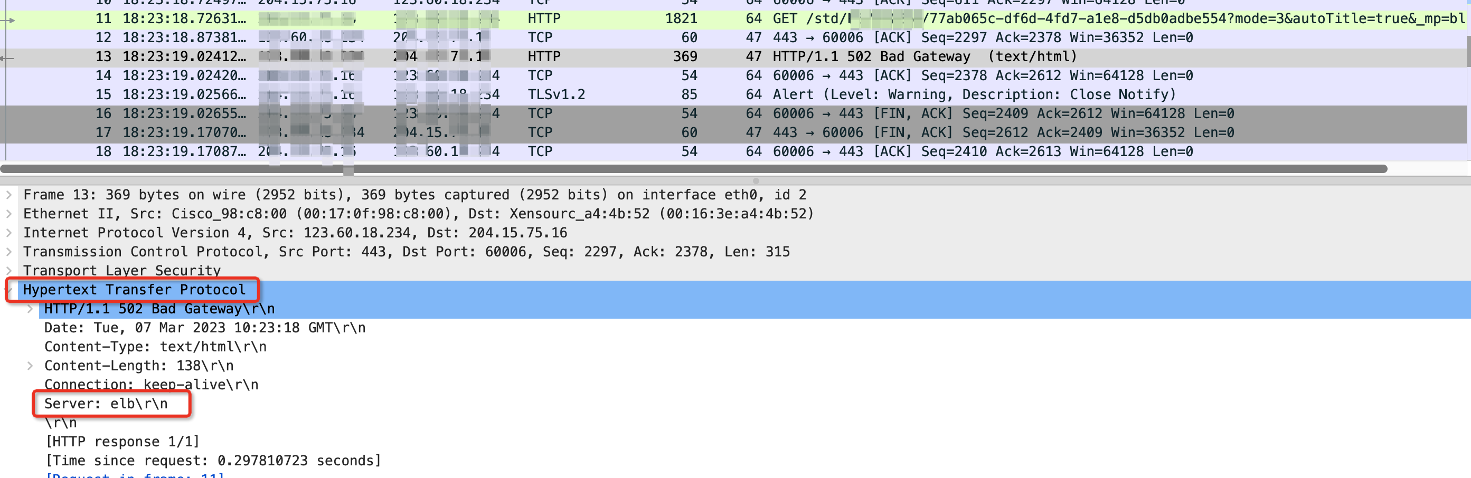Select the Date header field line
This screenshot has width=1471, height=478.
(204, 328)
